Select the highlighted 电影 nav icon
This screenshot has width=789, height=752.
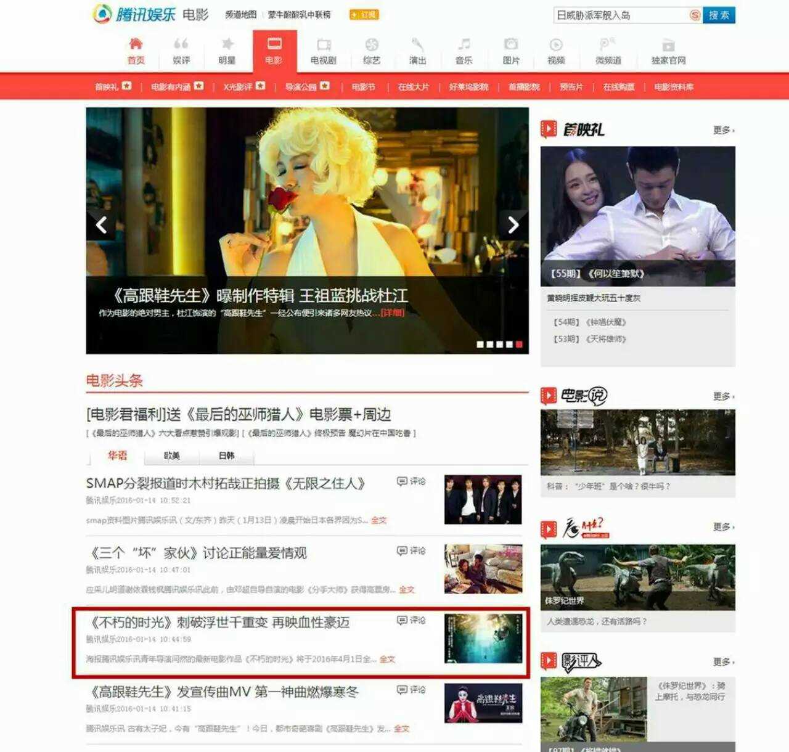[x=274, y=51]
